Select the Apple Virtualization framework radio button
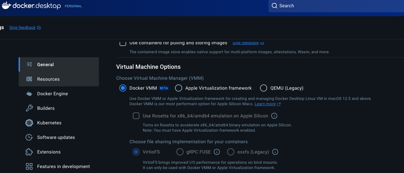The height and width of the screenshot is (173, 404). point(179,88)
